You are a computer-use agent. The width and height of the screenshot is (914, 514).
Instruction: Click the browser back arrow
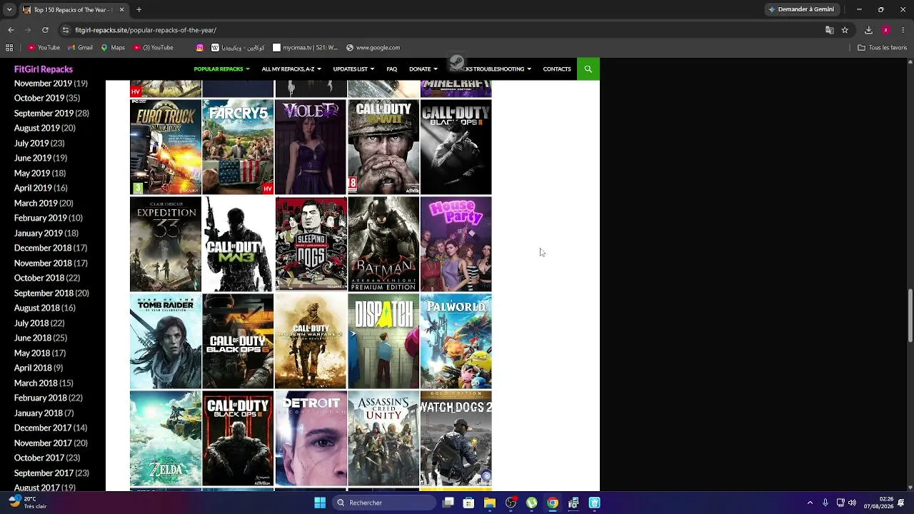11,30
